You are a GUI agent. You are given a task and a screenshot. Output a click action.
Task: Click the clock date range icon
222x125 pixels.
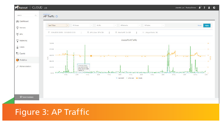coord(49,32)
